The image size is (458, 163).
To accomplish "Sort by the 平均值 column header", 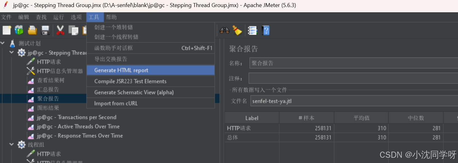I will click(x=361, y=118).
